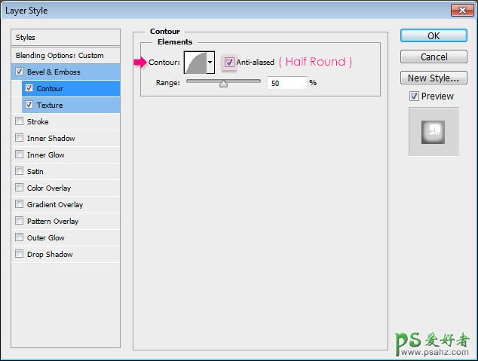The height and width of the screenshot is (361, 478).
Task: Select the Outer Glow style entry
Action: click(45, 238)
